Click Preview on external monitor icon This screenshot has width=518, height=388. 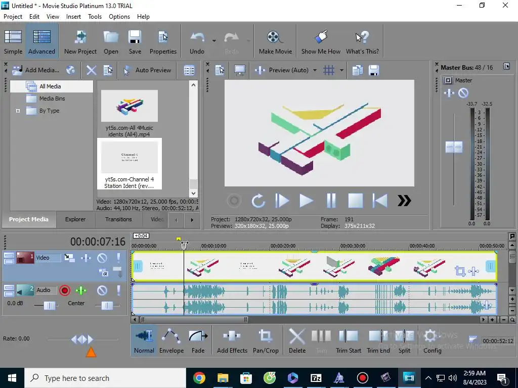[239, 70]
